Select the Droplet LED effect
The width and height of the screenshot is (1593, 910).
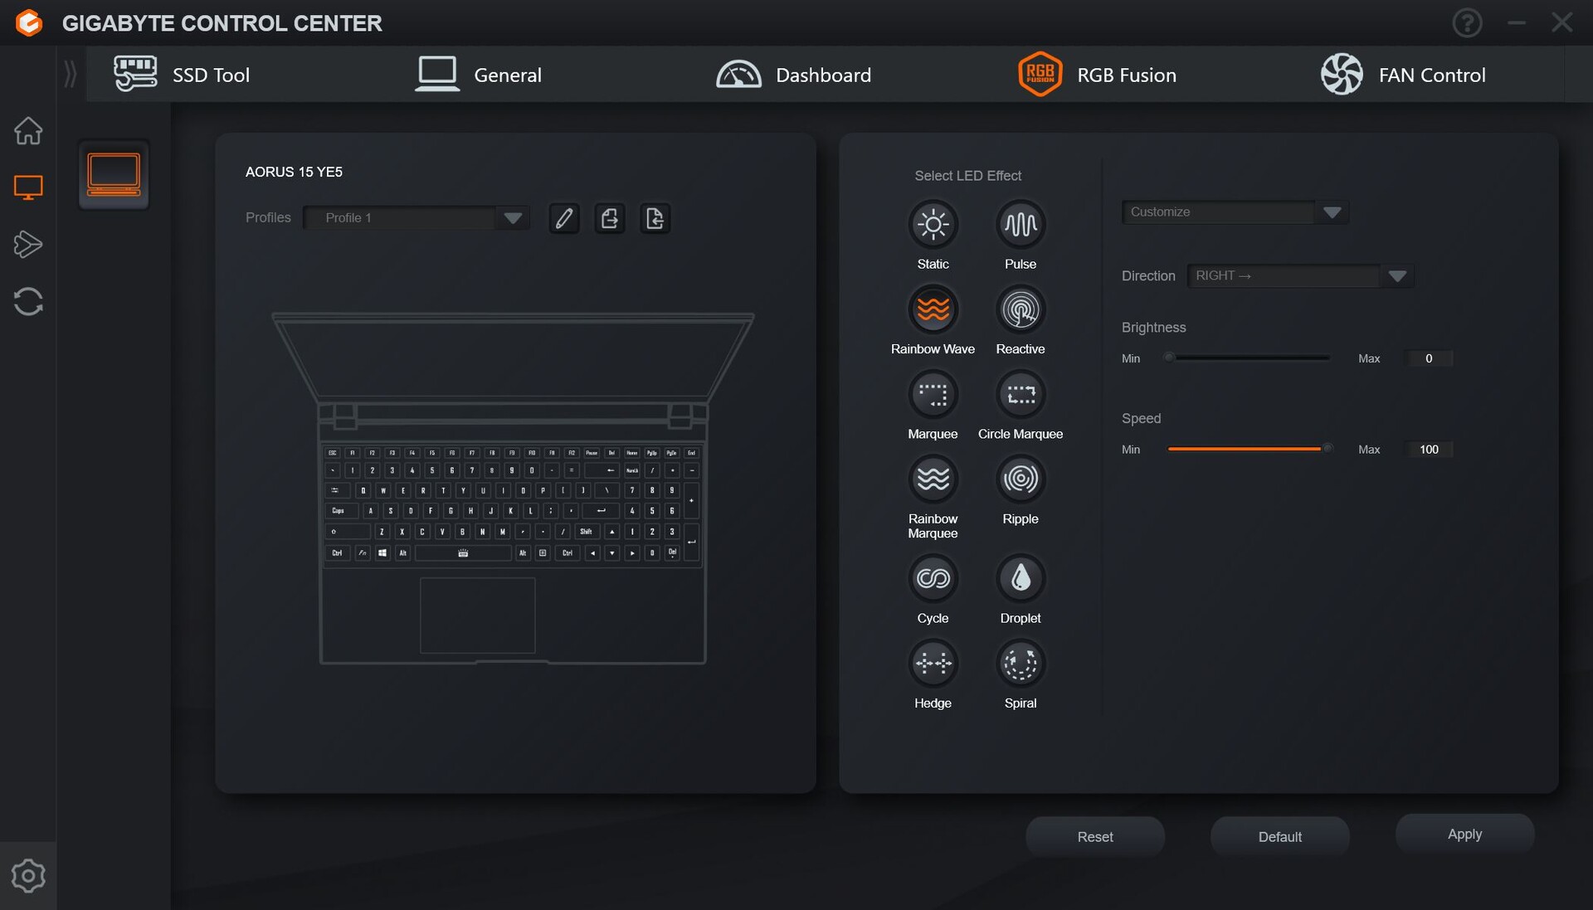pos(1020,578)
